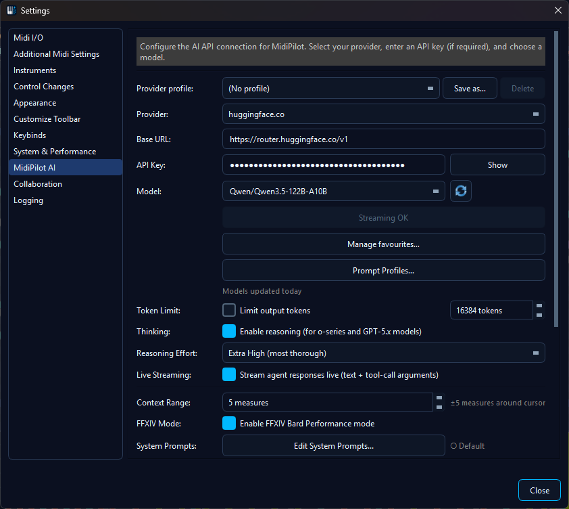Toggle Stream agent responses live checkbox
Viewport: 569px width, 509px height.
click(x=229, y=375)
